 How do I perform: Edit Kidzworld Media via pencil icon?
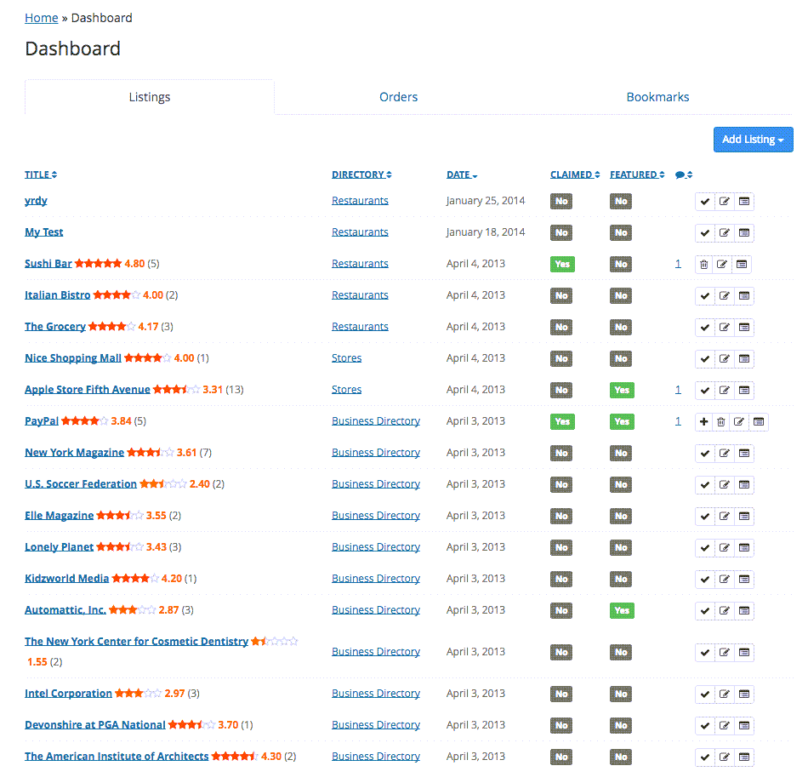[x=724, y=579]
